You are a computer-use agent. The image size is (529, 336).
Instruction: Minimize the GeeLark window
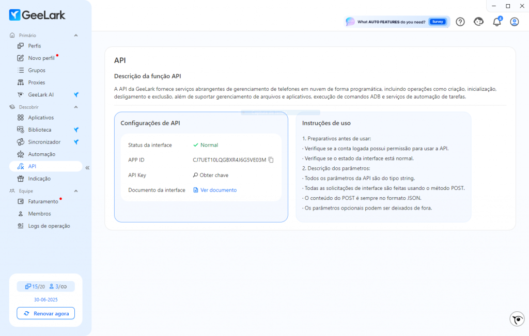[494, 6]
